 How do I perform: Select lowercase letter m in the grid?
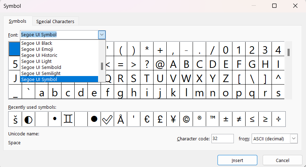pos(199,92)
